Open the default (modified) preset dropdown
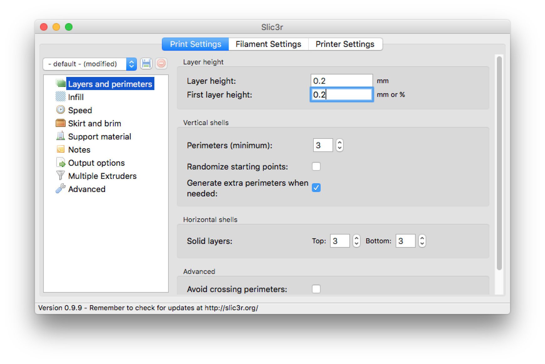The height and width of the screenshot is (364, 545). [90, 64]
